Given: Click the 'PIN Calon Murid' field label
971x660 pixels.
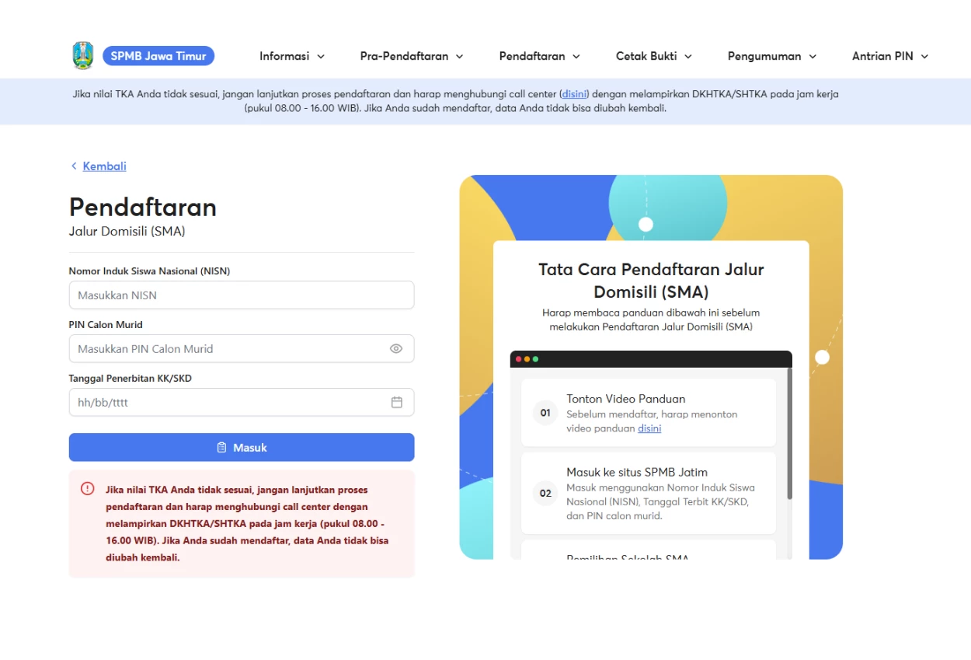Looking at the screenshot, I should 106,325.
